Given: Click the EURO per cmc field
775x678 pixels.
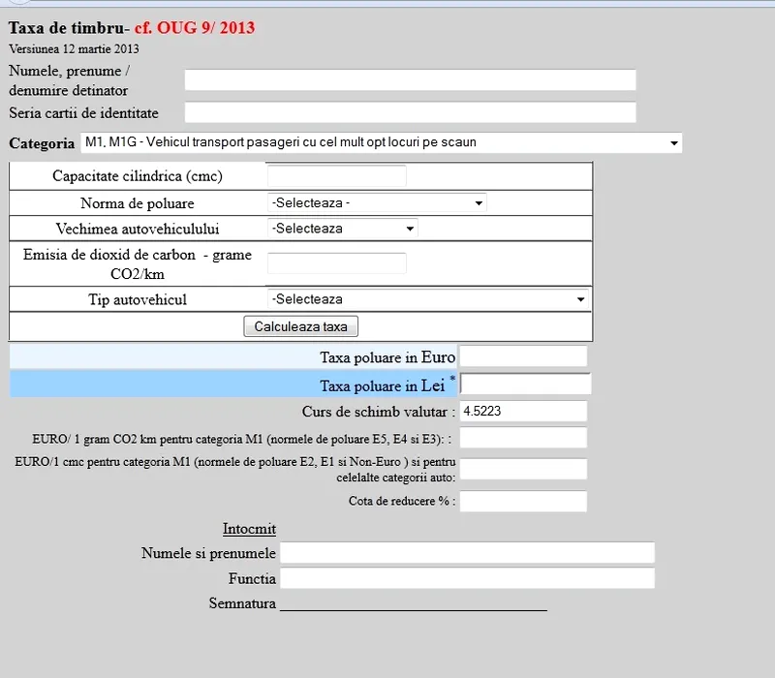Looking at the screenshot, I should point(523,469).
